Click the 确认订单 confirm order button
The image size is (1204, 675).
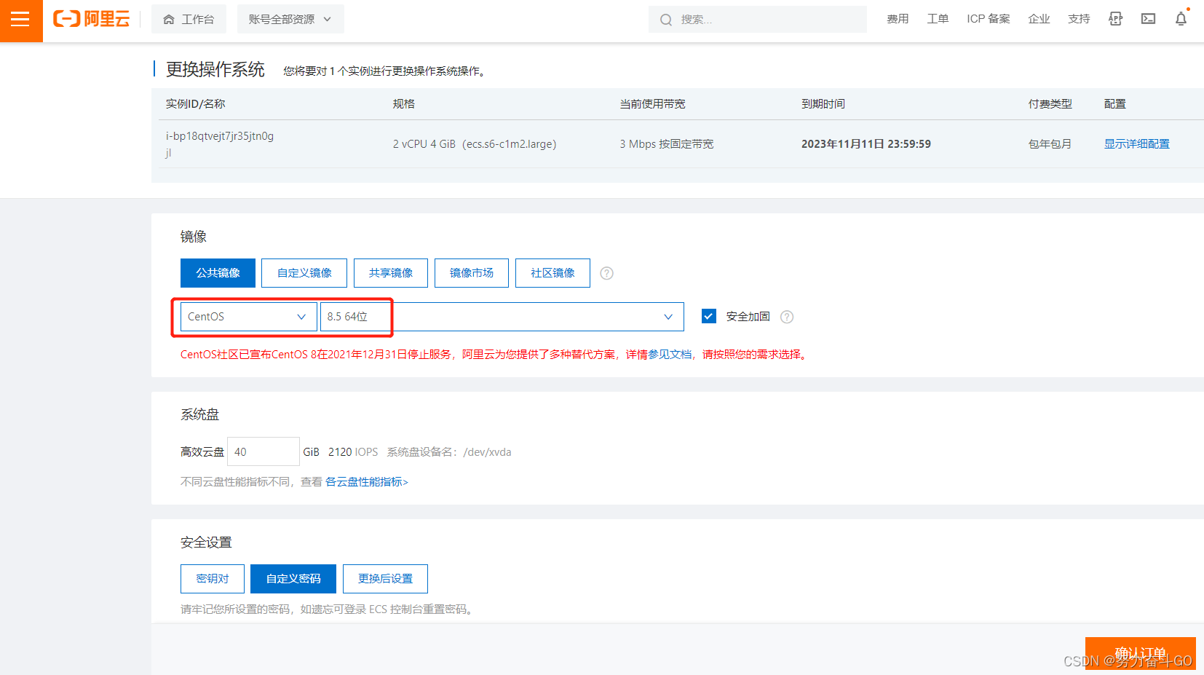pos(1140,653)
